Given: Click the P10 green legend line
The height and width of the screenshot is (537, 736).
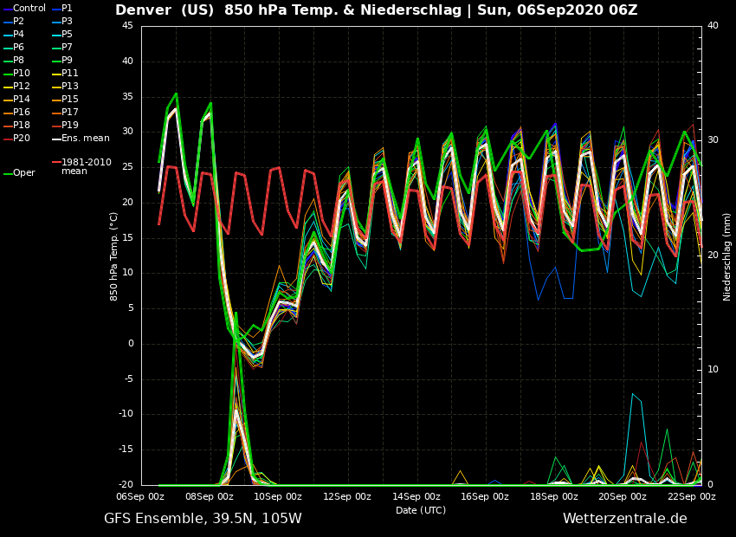Looking at the screenshot, I should 8,74.
